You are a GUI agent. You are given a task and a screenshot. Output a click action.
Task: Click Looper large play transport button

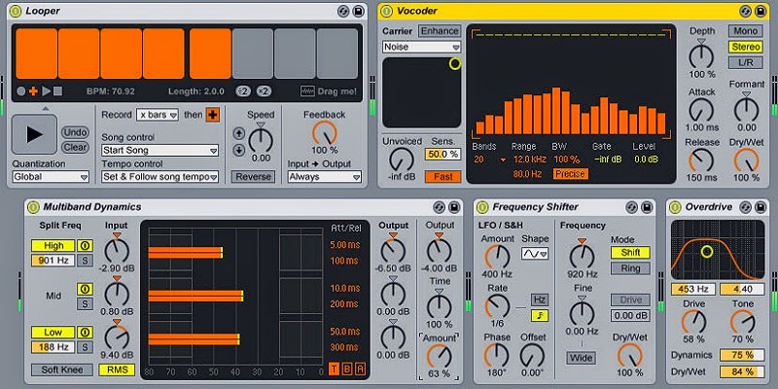34,134
